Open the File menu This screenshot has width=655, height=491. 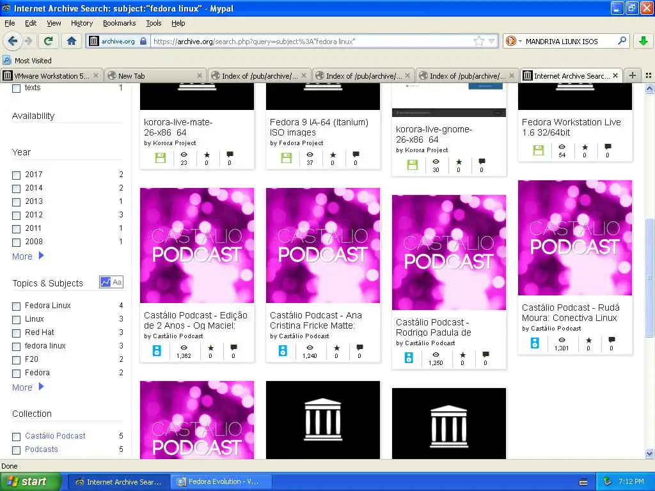[x=10, y=23]
